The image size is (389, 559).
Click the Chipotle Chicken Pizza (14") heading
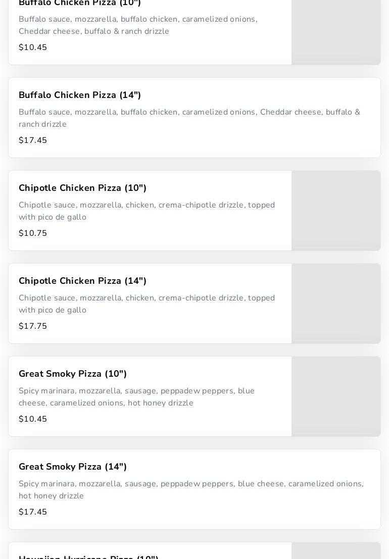point(82,281)
